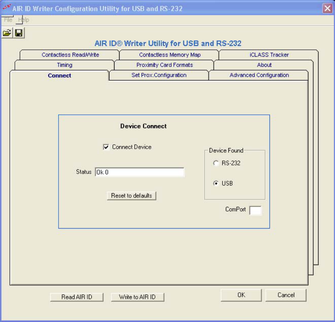Click the Status text field

coord(139,172)
